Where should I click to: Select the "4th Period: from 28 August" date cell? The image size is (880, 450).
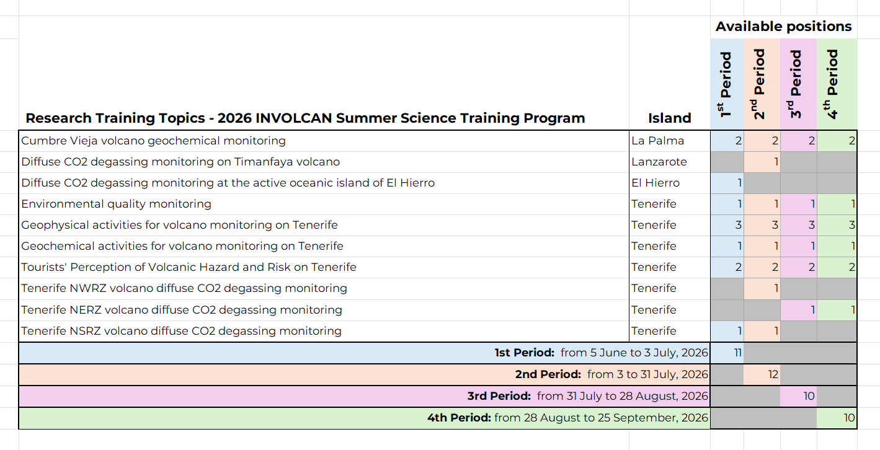567,418
